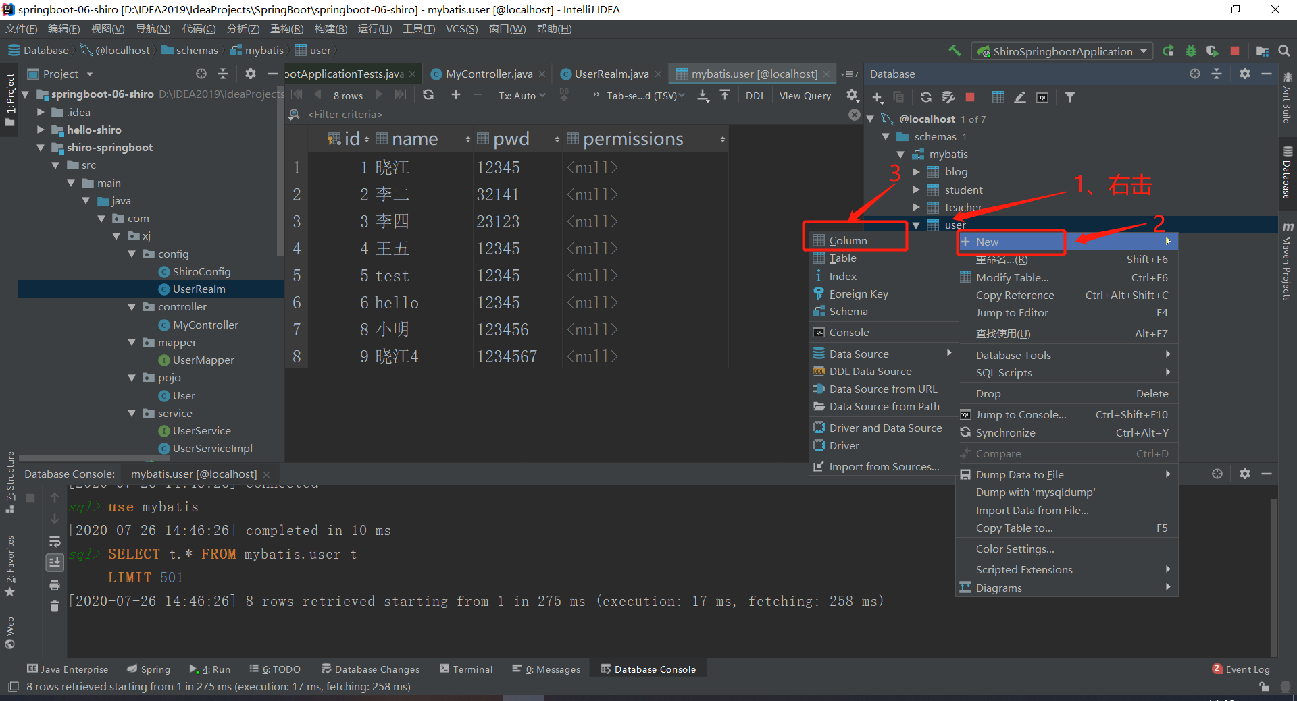Toggle Scroll to End in console
Screen dimensions: 1297x701
coord(55,562)
